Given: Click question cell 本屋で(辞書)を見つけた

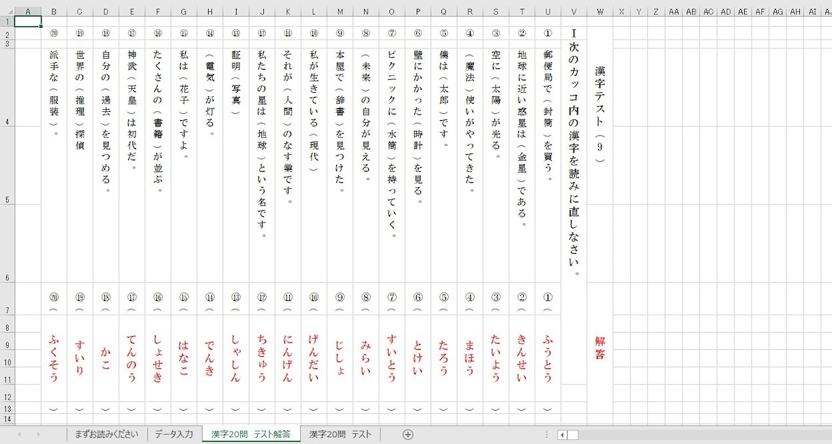Looking at the screenshot, I should pos(340,166).
